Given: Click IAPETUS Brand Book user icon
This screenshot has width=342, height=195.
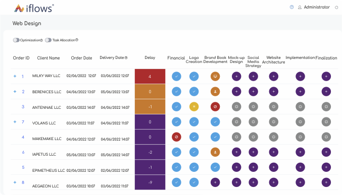Looking at the screenshot, I should [x=215, y=152].
